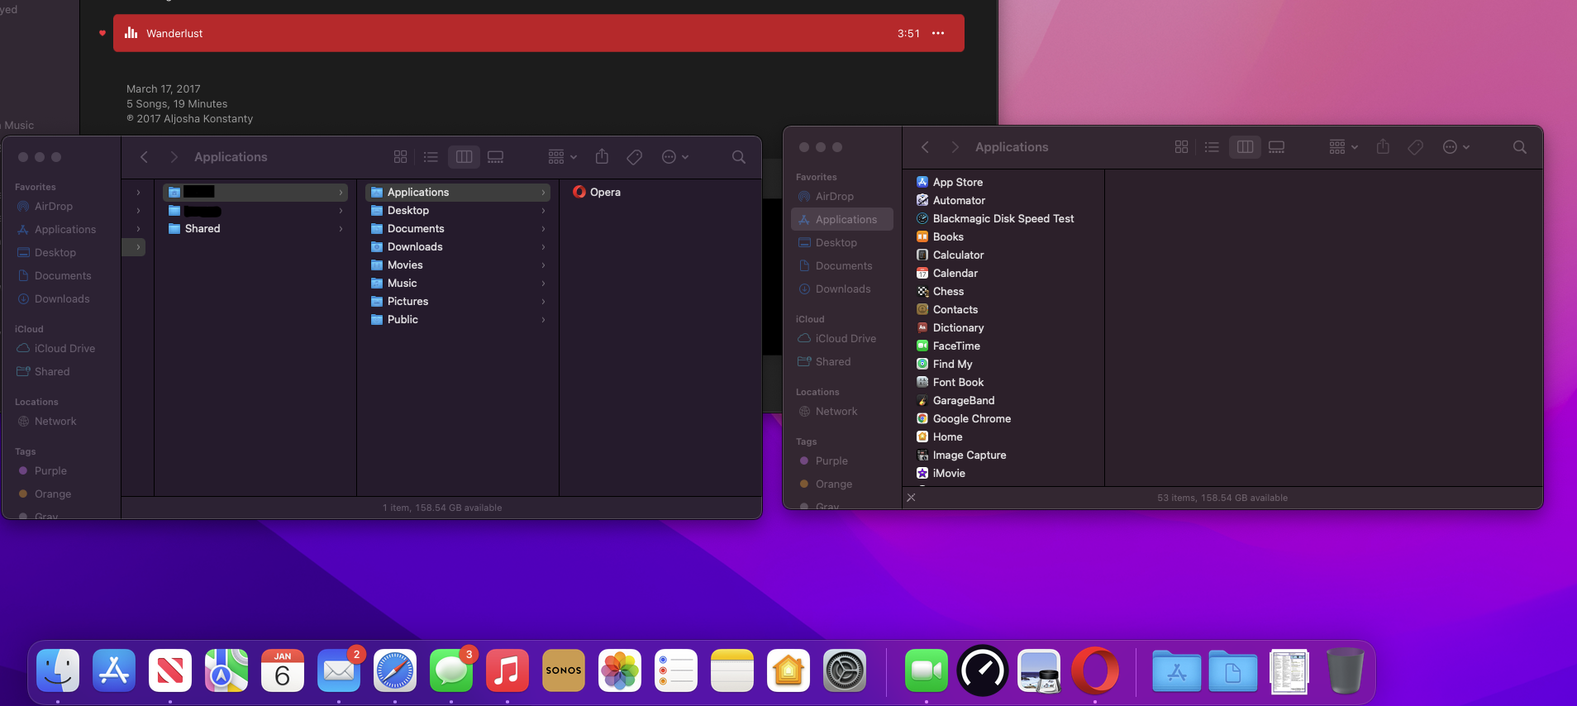Open Home app in the Dock
Screen dimensions: 1577x706
tap(788, 670)
